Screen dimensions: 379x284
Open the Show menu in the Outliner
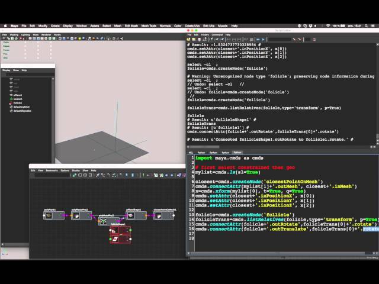pos(16,70)
